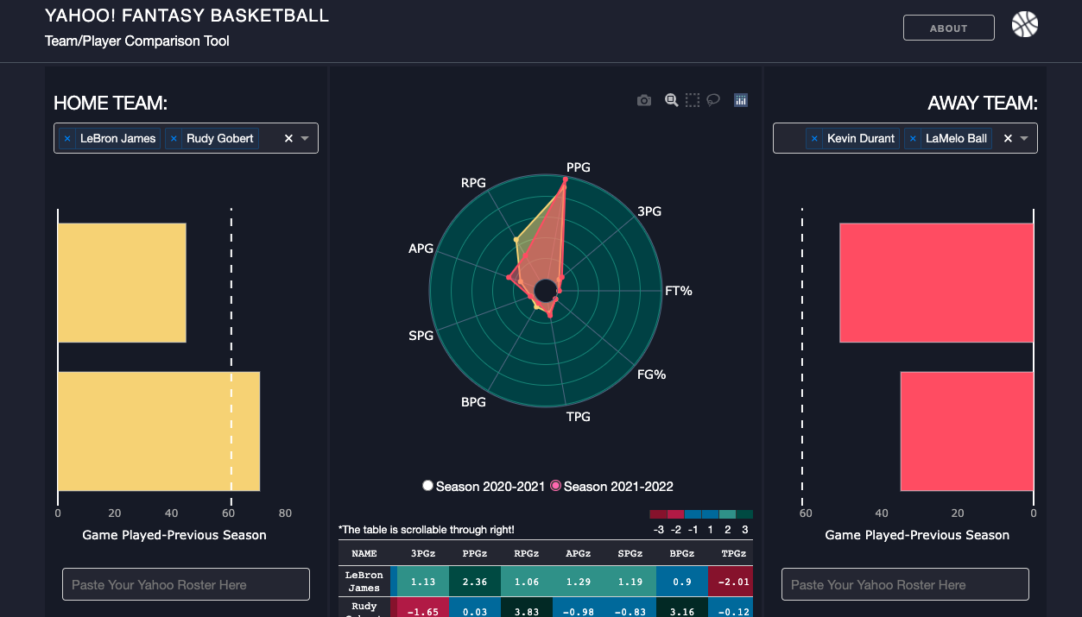
Task: Click the NAME header in the stats table
Action: 364,553
